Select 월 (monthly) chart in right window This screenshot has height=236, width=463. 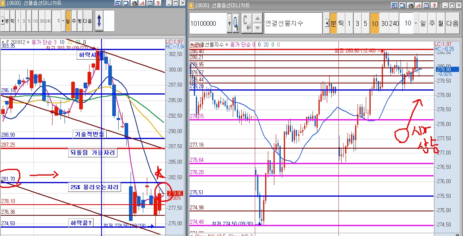coord(441,23)
